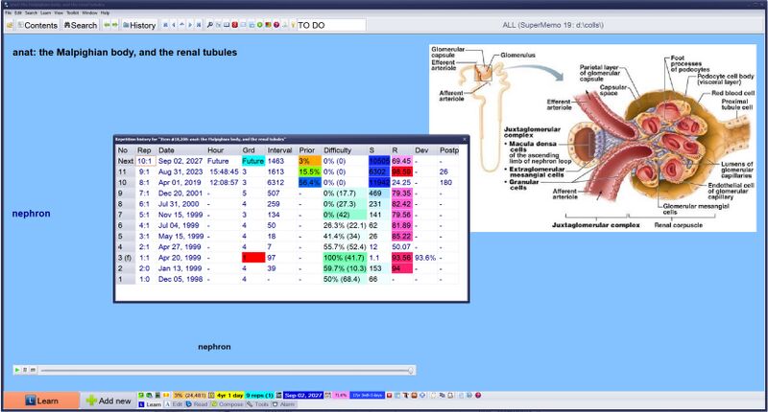Click the open folder icon at the toolbar start
Viewport: 768px width, 412px height.
point(10,25)
